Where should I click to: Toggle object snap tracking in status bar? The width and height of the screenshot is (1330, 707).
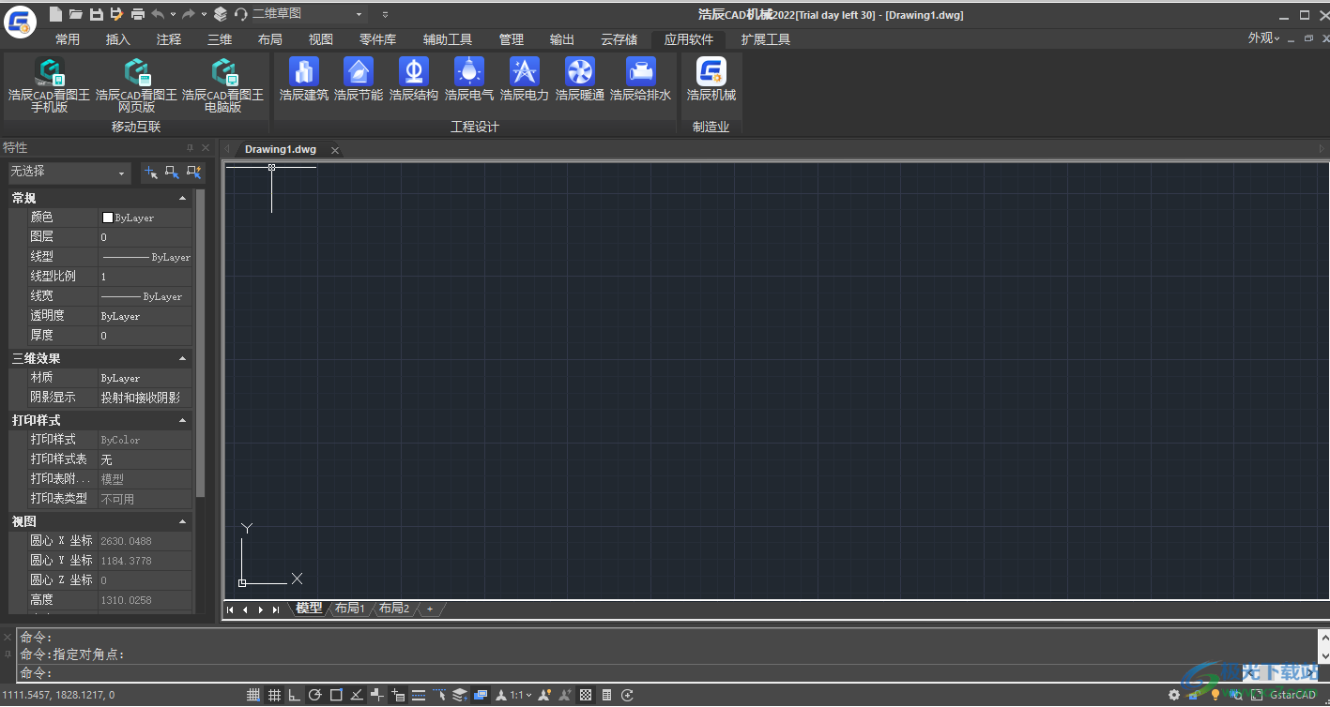[357, 695]
